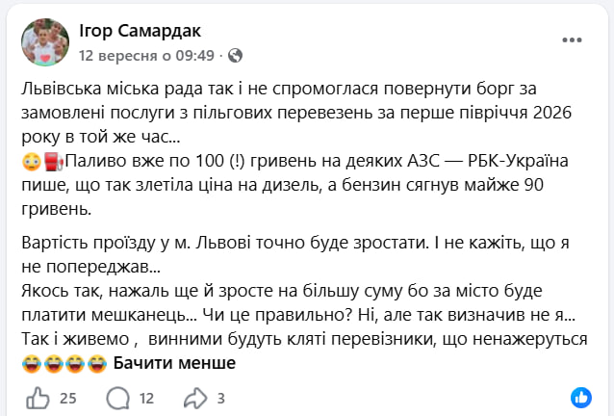Image resolution: width=614 pixels, height=416 pixels.
Task: Click the first crying-laughing emoji
Action: [x=32, y=363]
